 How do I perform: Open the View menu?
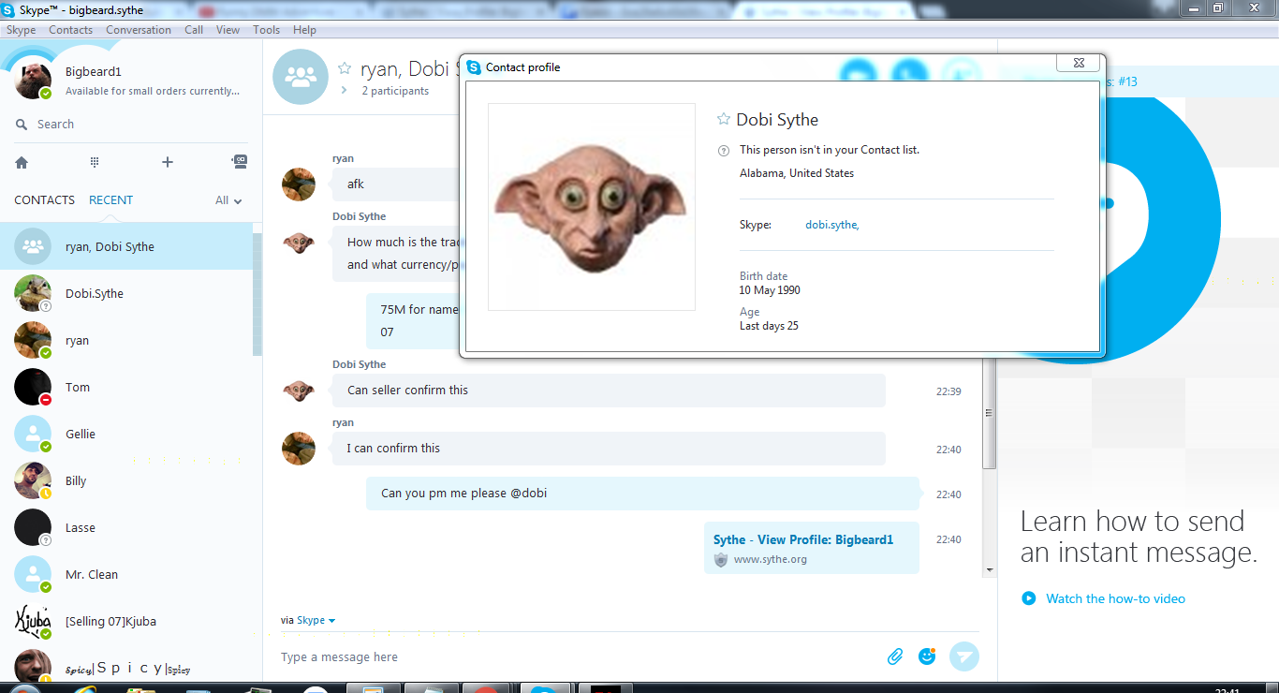pos(228,30)
